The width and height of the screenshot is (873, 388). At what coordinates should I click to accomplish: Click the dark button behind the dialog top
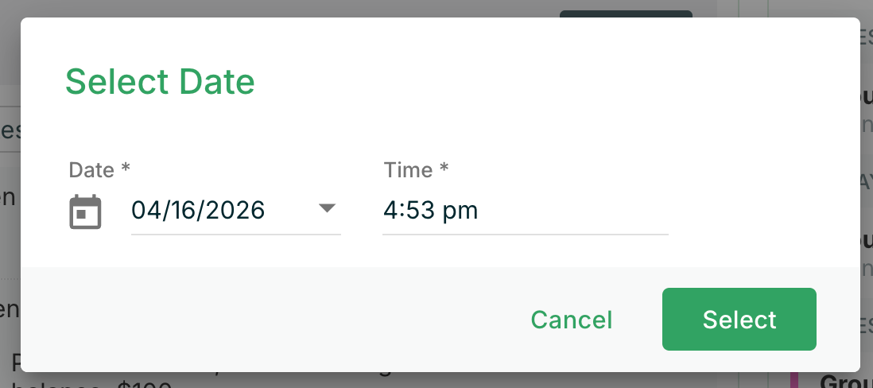click(625, 14)
